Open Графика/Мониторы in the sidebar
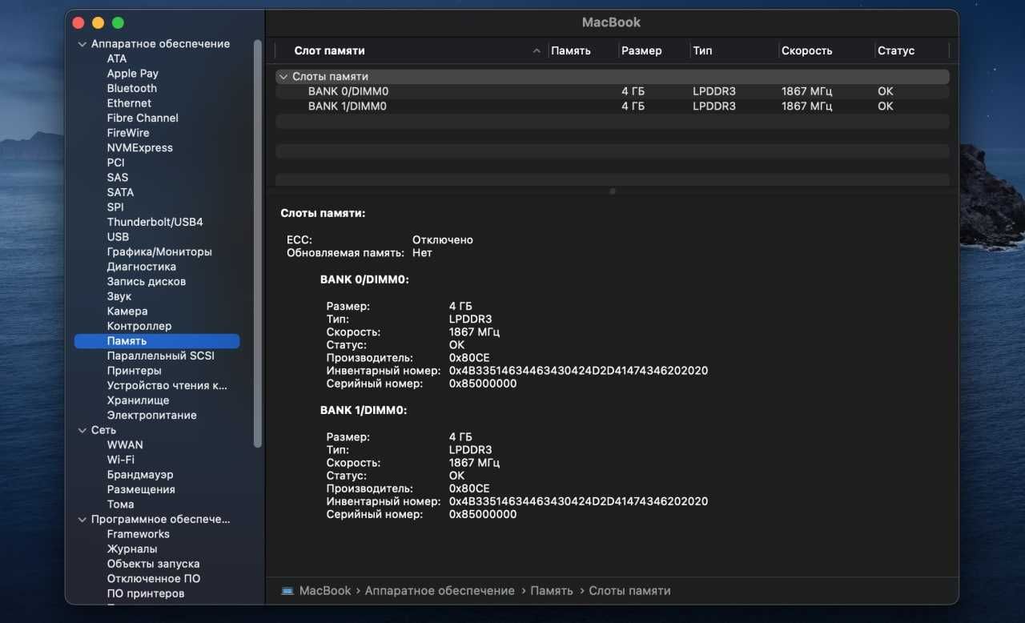 pyautogui.click(x=159, y=251)
